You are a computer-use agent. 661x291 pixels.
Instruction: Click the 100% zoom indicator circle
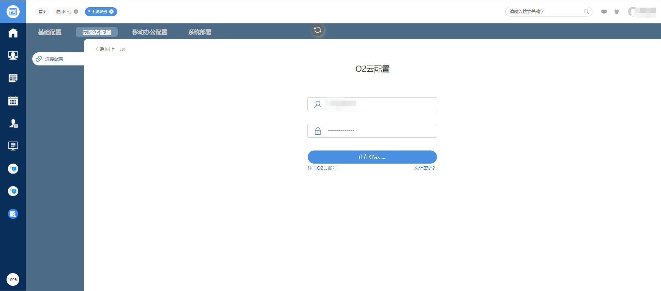[13, 279]
